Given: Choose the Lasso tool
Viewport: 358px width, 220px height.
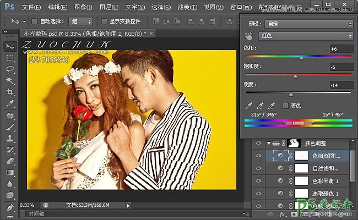Looking at the screenshot, I should pyautogui.click(x=10, y=69).
